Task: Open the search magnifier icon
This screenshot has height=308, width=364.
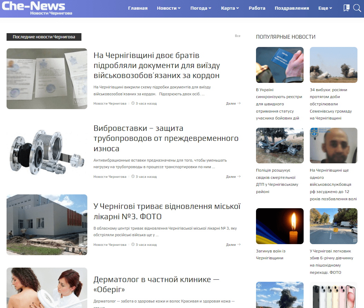Action: pyautogui.click(x=357, y=8)
